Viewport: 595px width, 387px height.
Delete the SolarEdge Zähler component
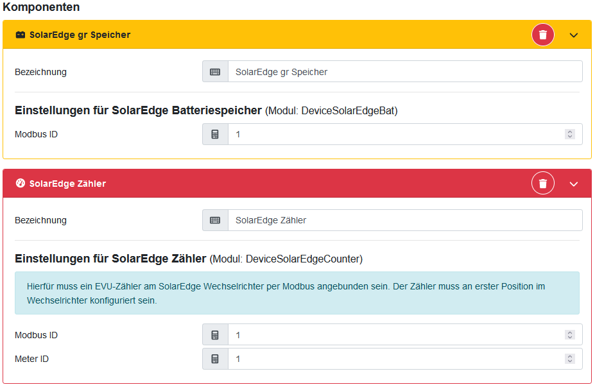[542, 184]
